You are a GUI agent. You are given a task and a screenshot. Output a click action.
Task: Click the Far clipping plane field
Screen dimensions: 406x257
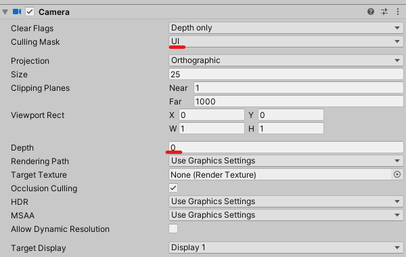tap(298, 102)
